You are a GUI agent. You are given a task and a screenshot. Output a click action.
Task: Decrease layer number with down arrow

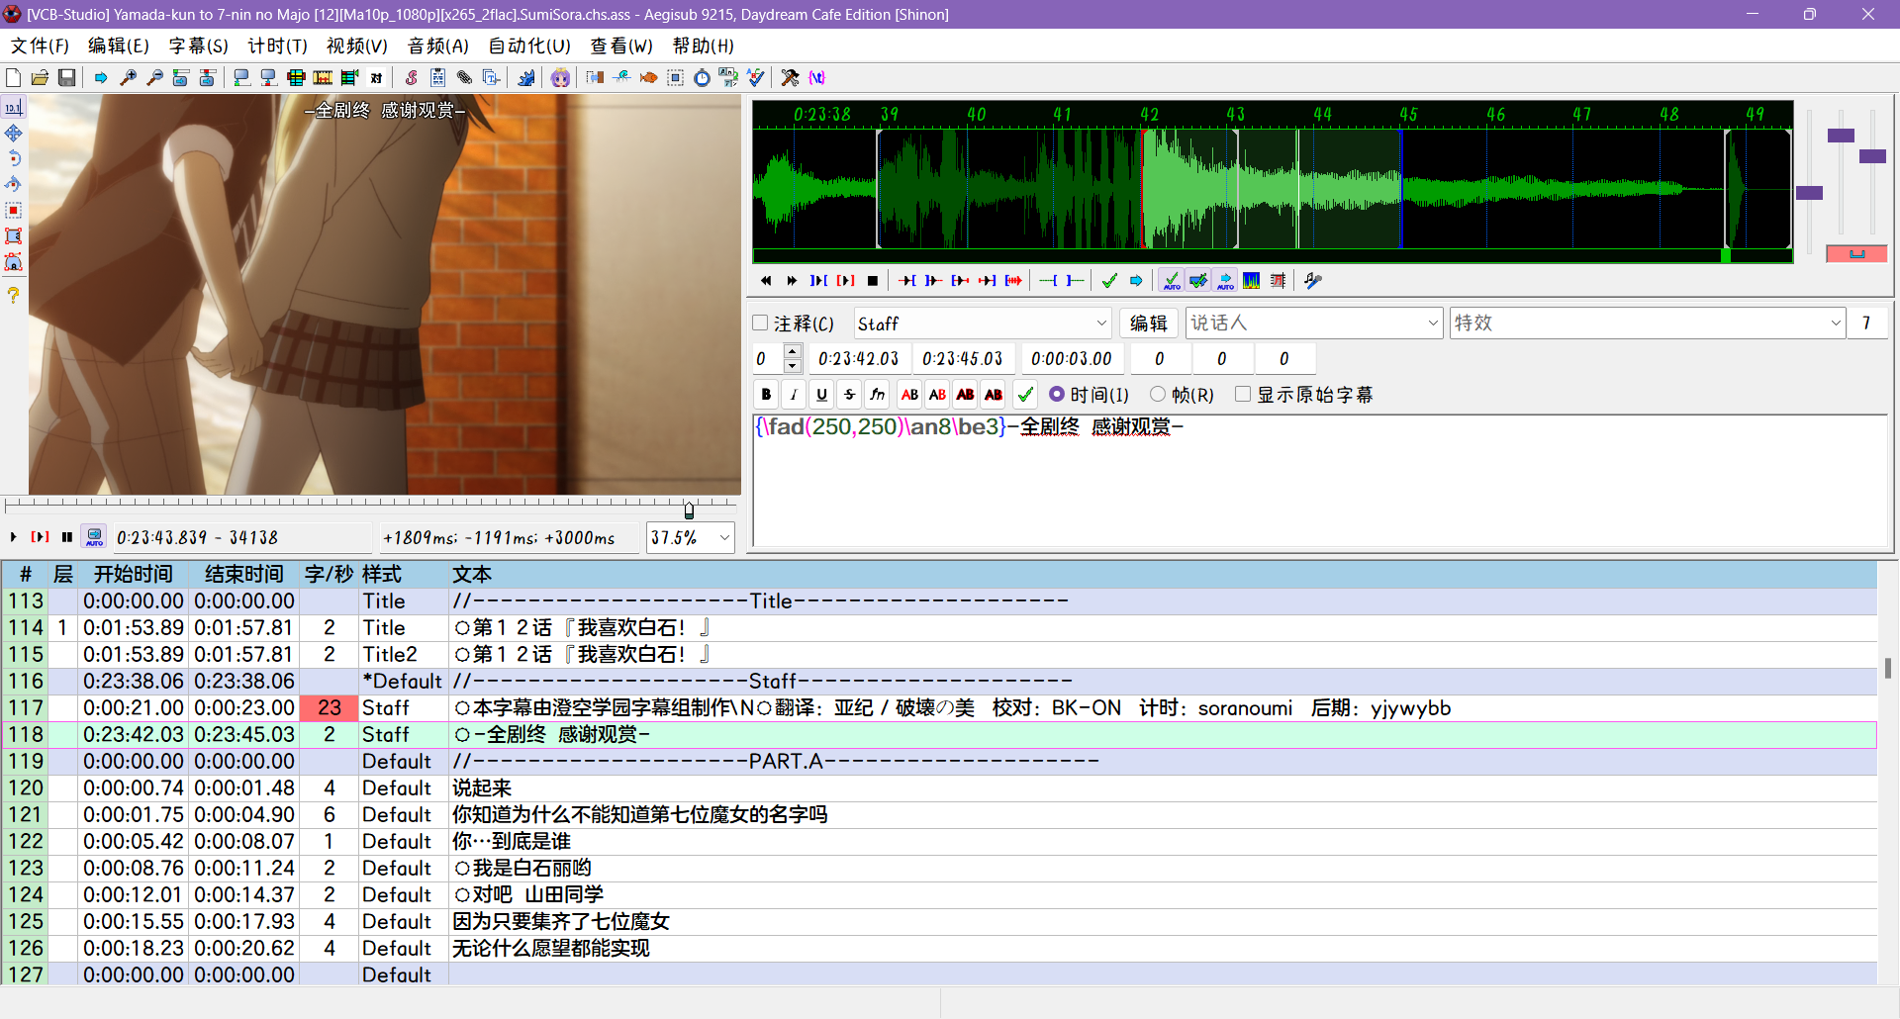[792, 366]
